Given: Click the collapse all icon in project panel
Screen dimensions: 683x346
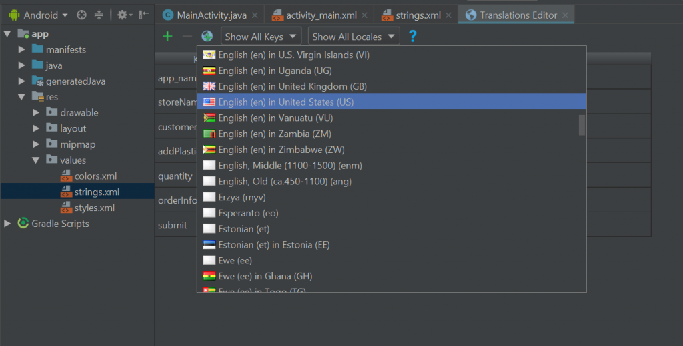Looking at the screenshot, I should [99, 15].
